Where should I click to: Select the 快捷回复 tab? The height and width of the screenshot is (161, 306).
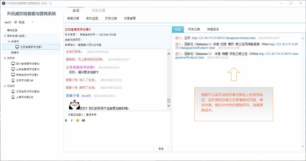pos(213,29)
